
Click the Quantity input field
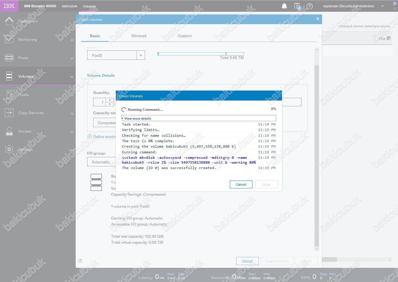coord(99,102)
